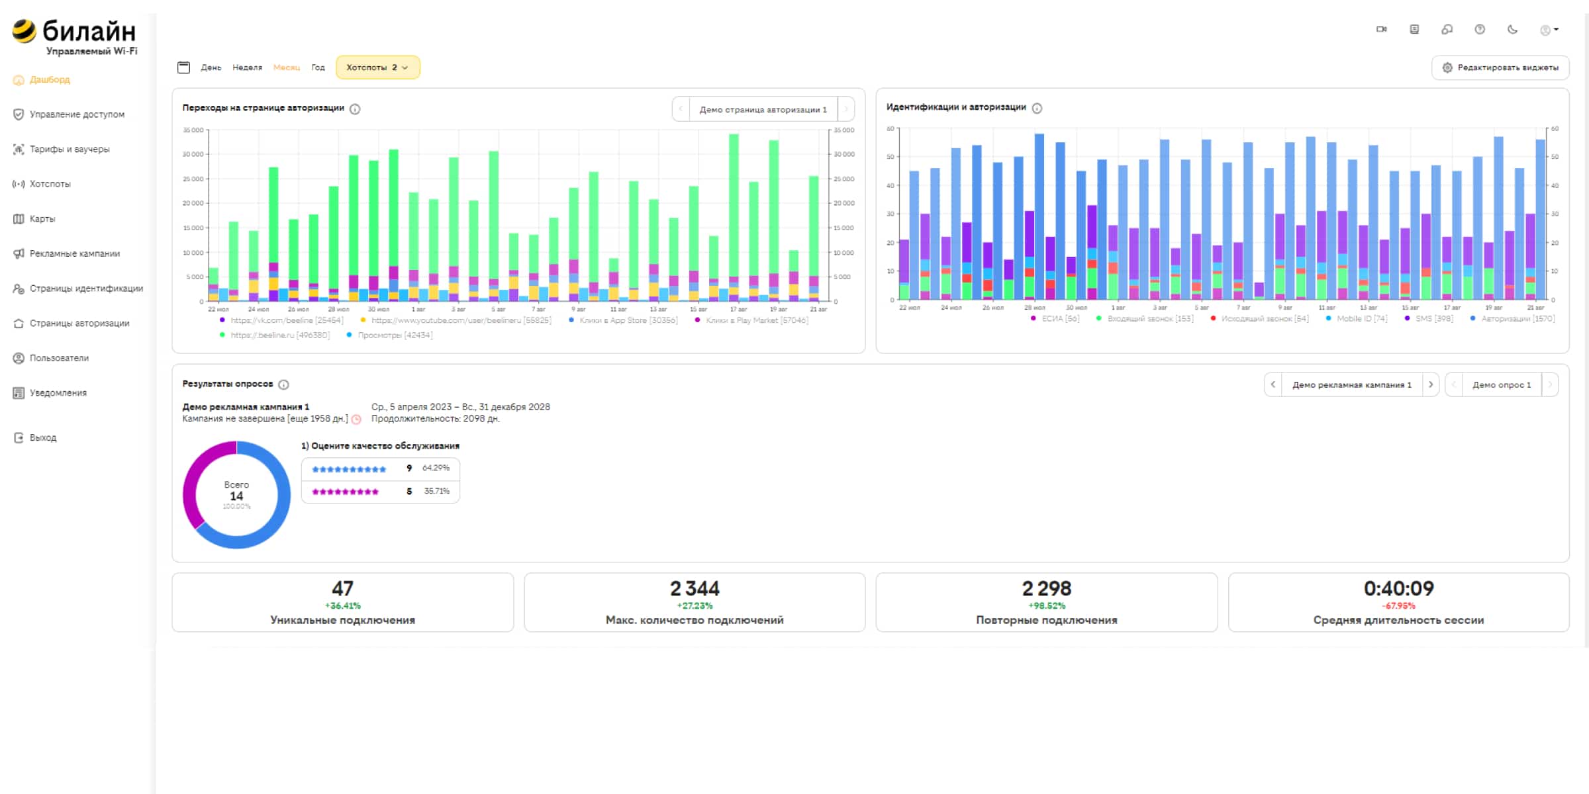Open the help question mark icon
1589x794 pixels.
(x=1480, y=29)
